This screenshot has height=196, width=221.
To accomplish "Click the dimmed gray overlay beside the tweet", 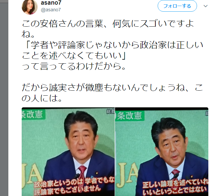I will [4, 98].
